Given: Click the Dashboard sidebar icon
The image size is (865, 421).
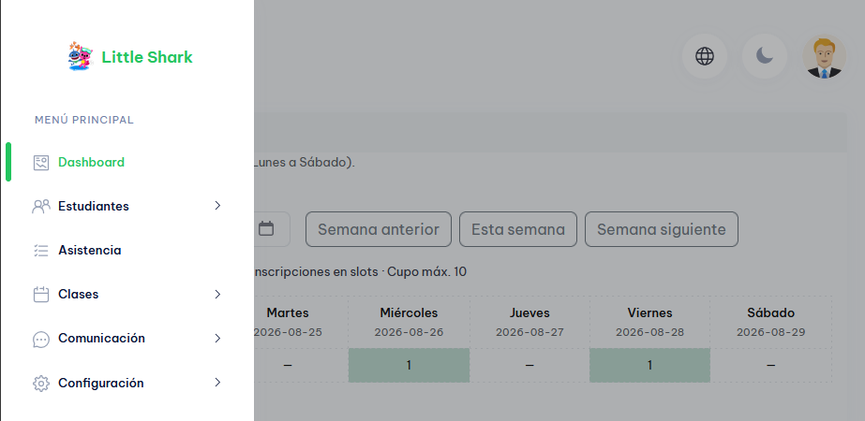Looking at the screenshot, I should [41, 163].
